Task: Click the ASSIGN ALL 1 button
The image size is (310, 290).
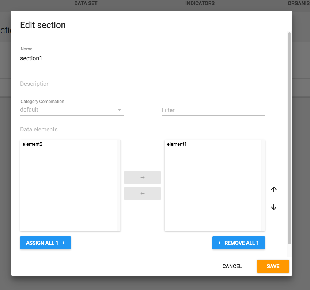Action: [45, 243]
